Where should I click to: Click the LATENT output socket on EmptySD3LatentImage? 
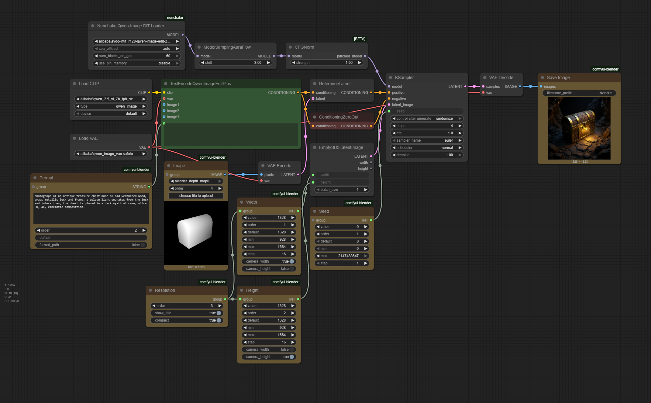(x=371, y=156)
